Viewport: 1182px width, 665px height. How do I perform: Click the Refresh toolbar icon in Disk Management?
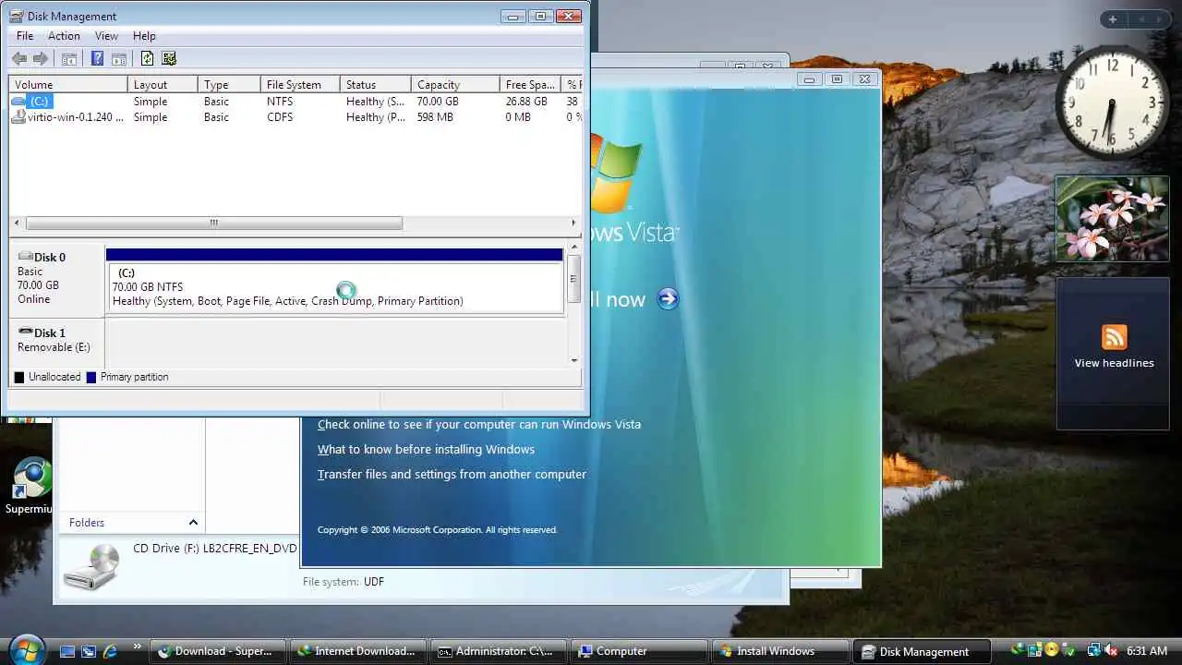(x=147, y=58)
